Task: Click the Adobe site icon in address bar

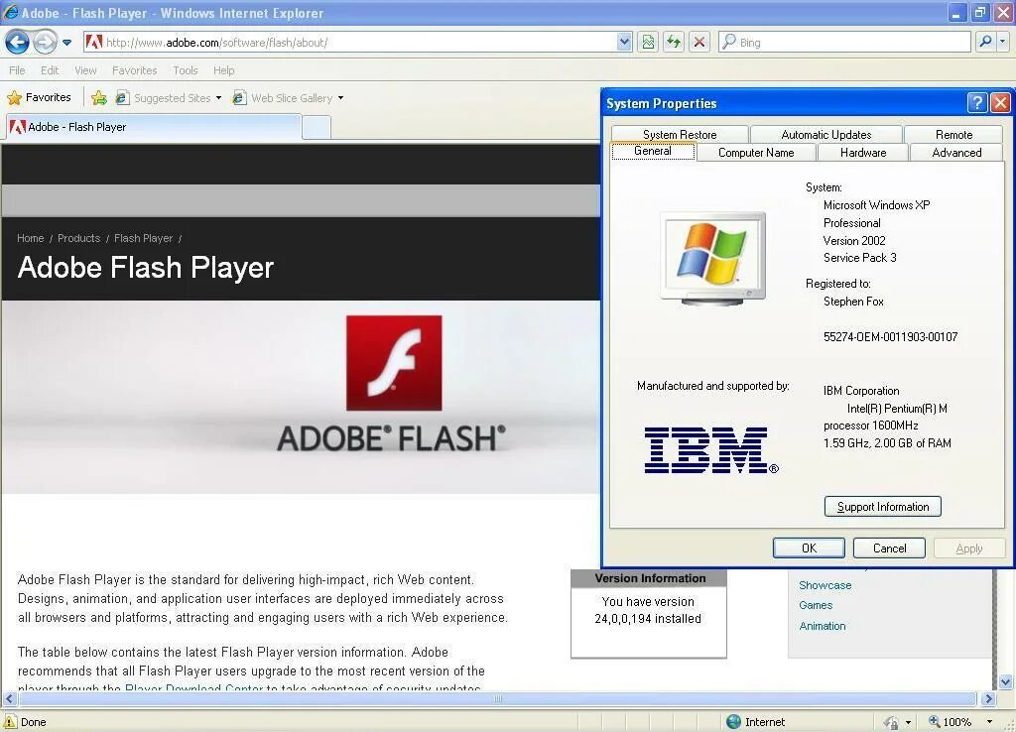Action: pyautogui.click(x=94, y=42)
